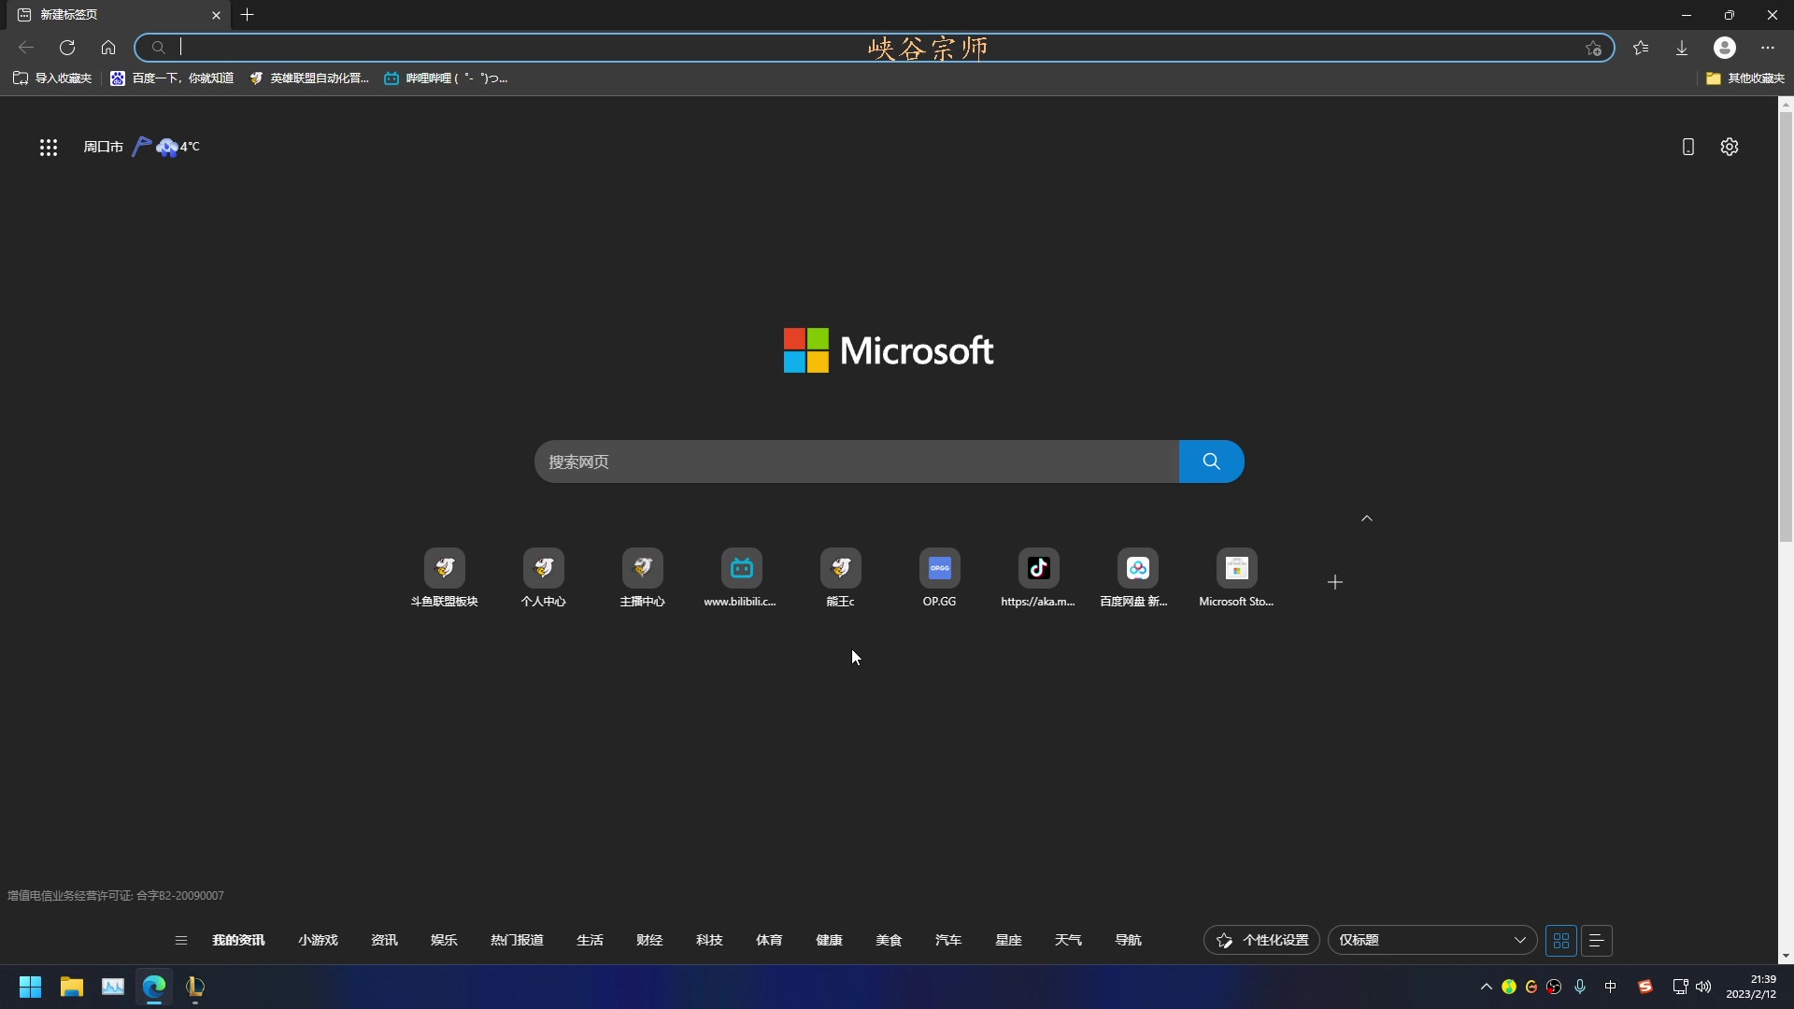The image size is (1794, 1009).
Task: Open the OP.GG quick link tile
Action: tap(939, 568)
